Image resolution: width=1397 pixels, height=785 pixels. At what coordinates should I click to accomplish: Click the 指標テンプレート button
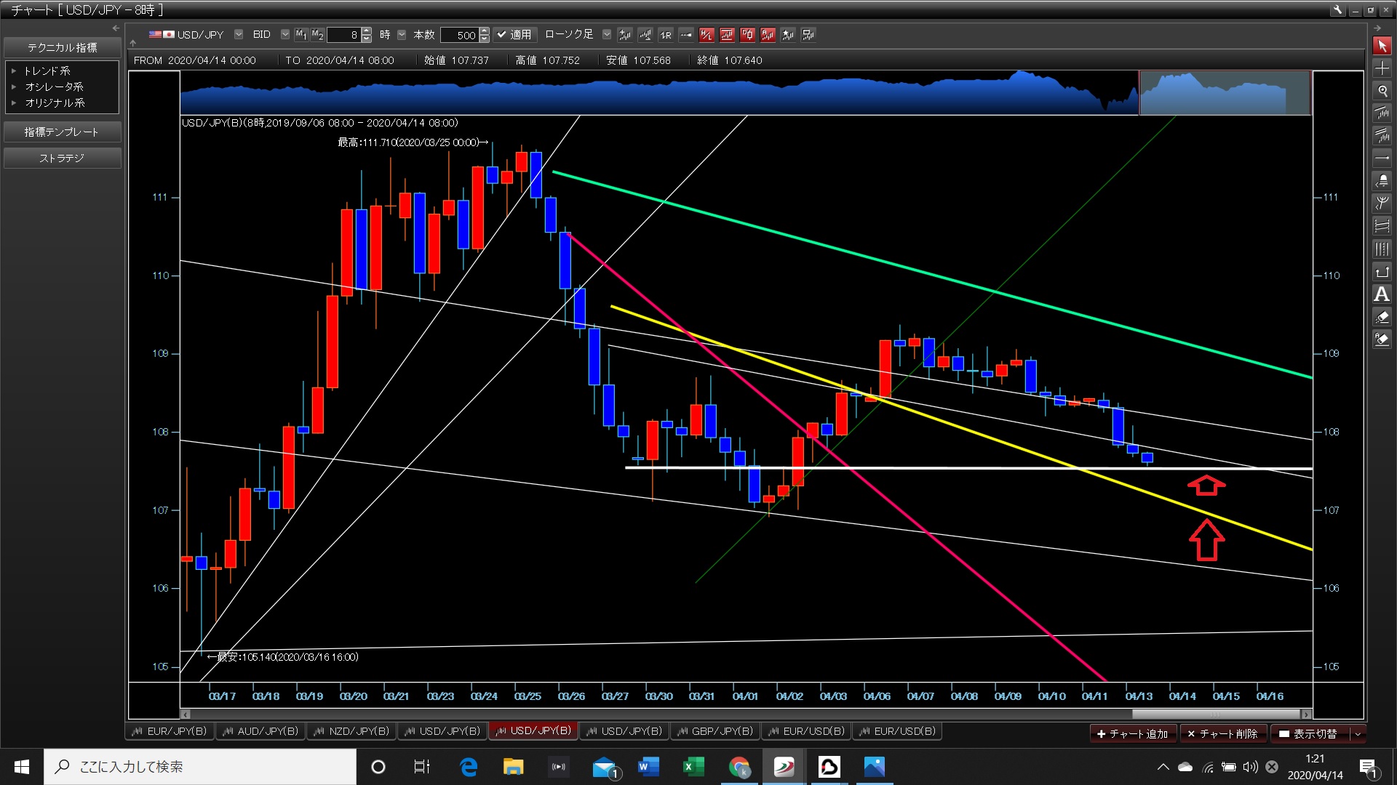62,132
